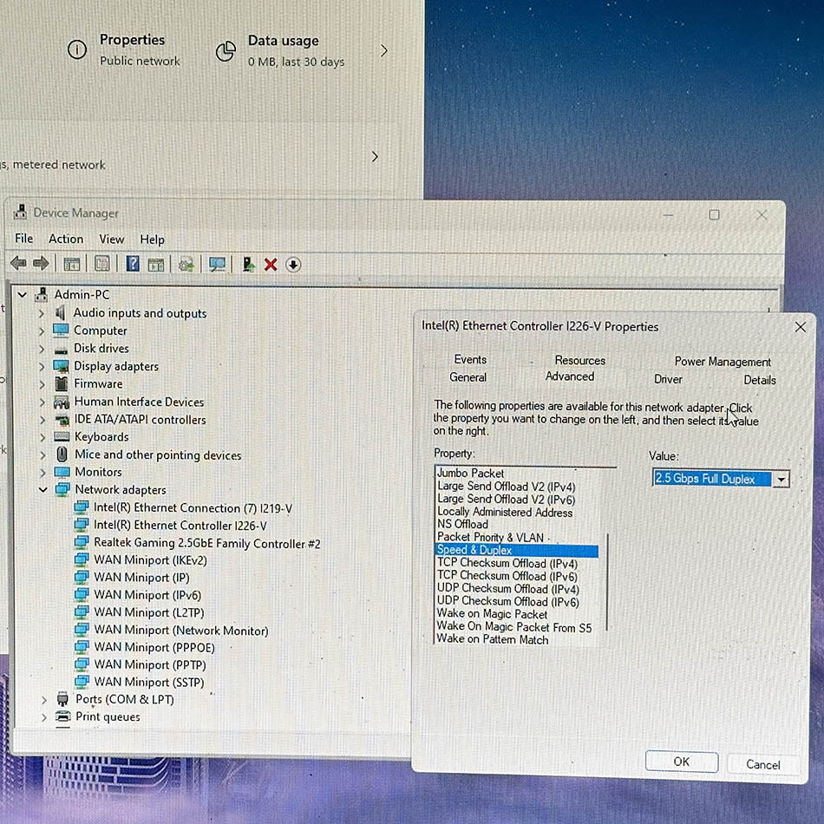Click the Back arrow in Device Manager toolbar

tap(18, 264)
